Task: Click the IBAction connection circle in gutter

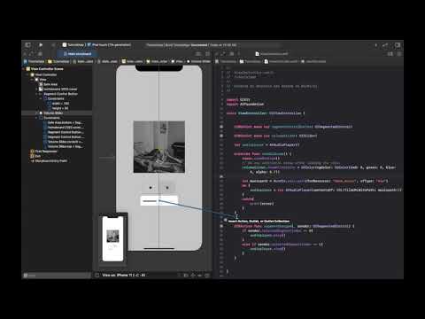Action: [x=221, y=226]
